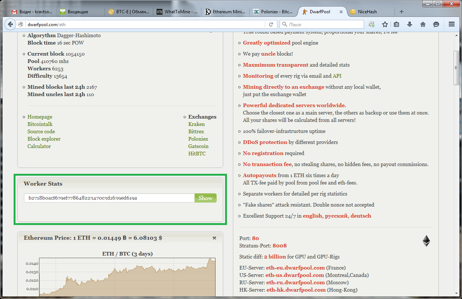
Task: Open the downloads arrow icon
Action: (409, 25)
